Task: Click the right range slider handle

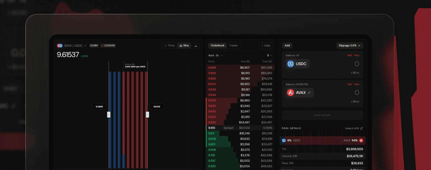Action: [147, 114]
